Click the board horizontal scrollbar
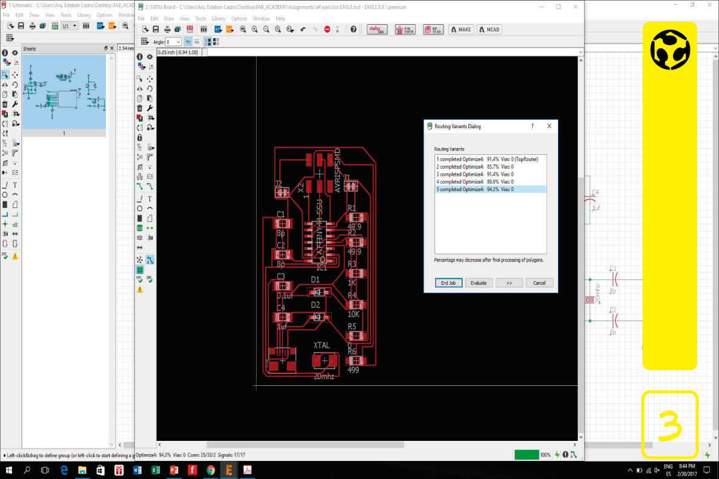The height and width of the screenshot is (479, 719). click(305, 445)
